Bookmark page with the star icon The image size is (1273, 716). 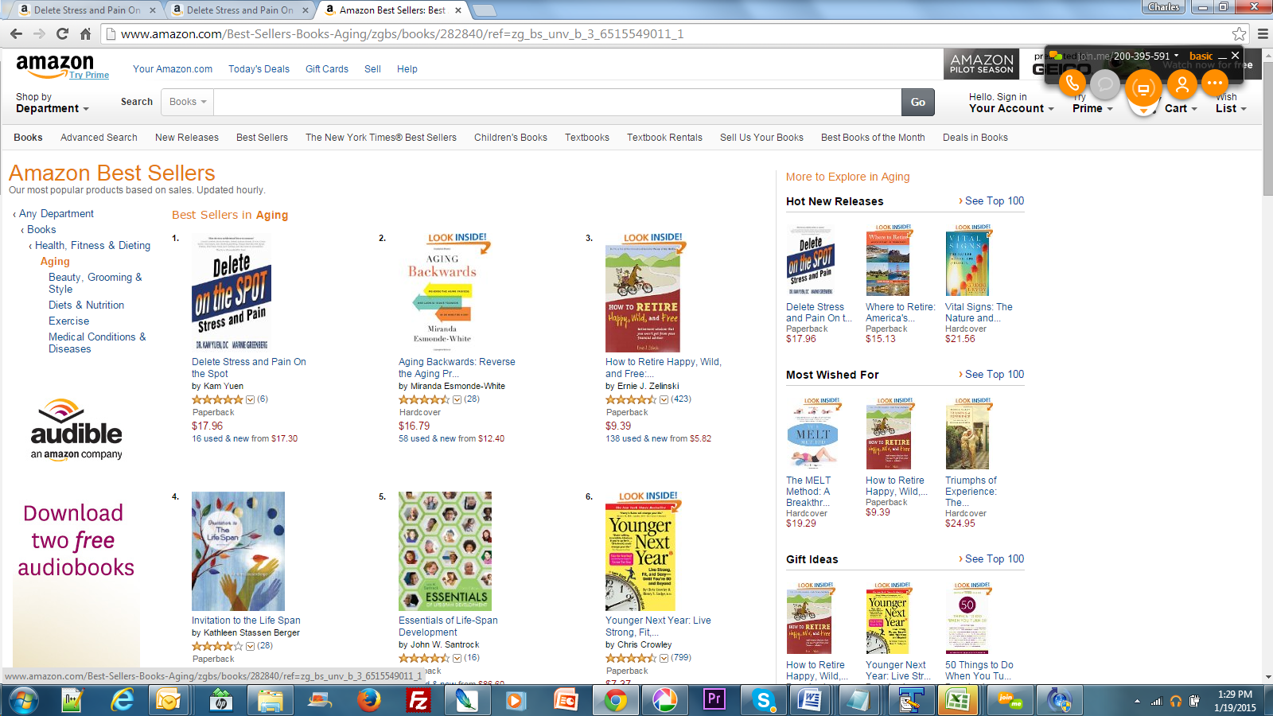tap(1239, 33)
